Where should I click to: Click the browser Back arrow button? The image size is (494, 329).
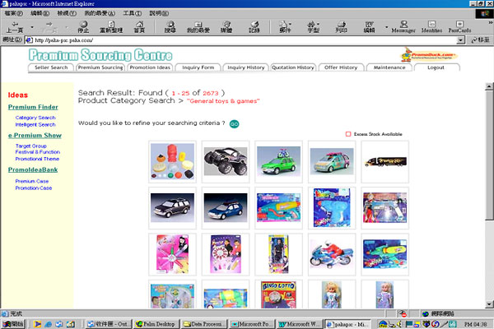[14, 25]
